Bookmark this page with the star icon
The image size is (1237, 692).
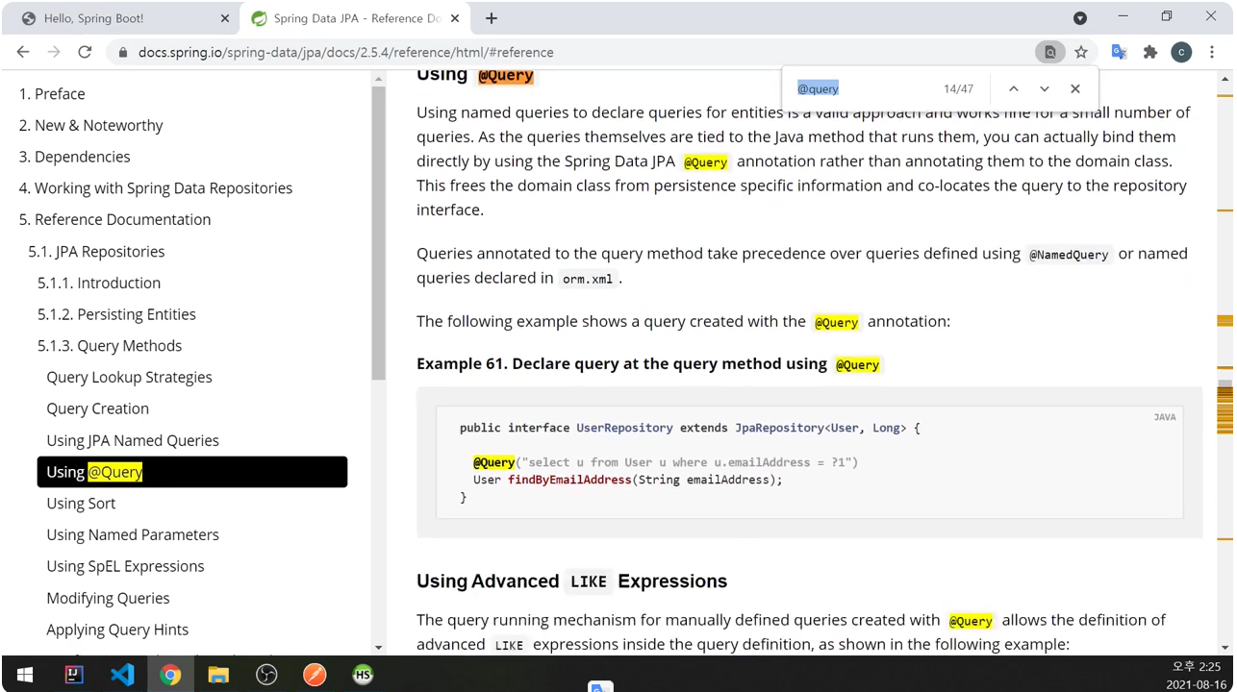[1081, 52]
